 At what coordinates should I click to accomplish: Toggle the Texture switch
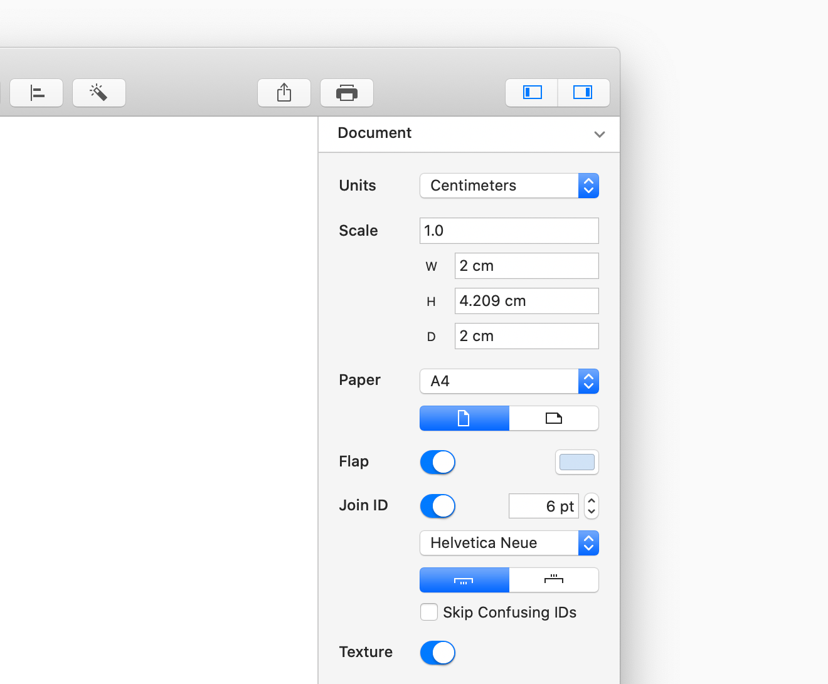(x=438, y=653)
